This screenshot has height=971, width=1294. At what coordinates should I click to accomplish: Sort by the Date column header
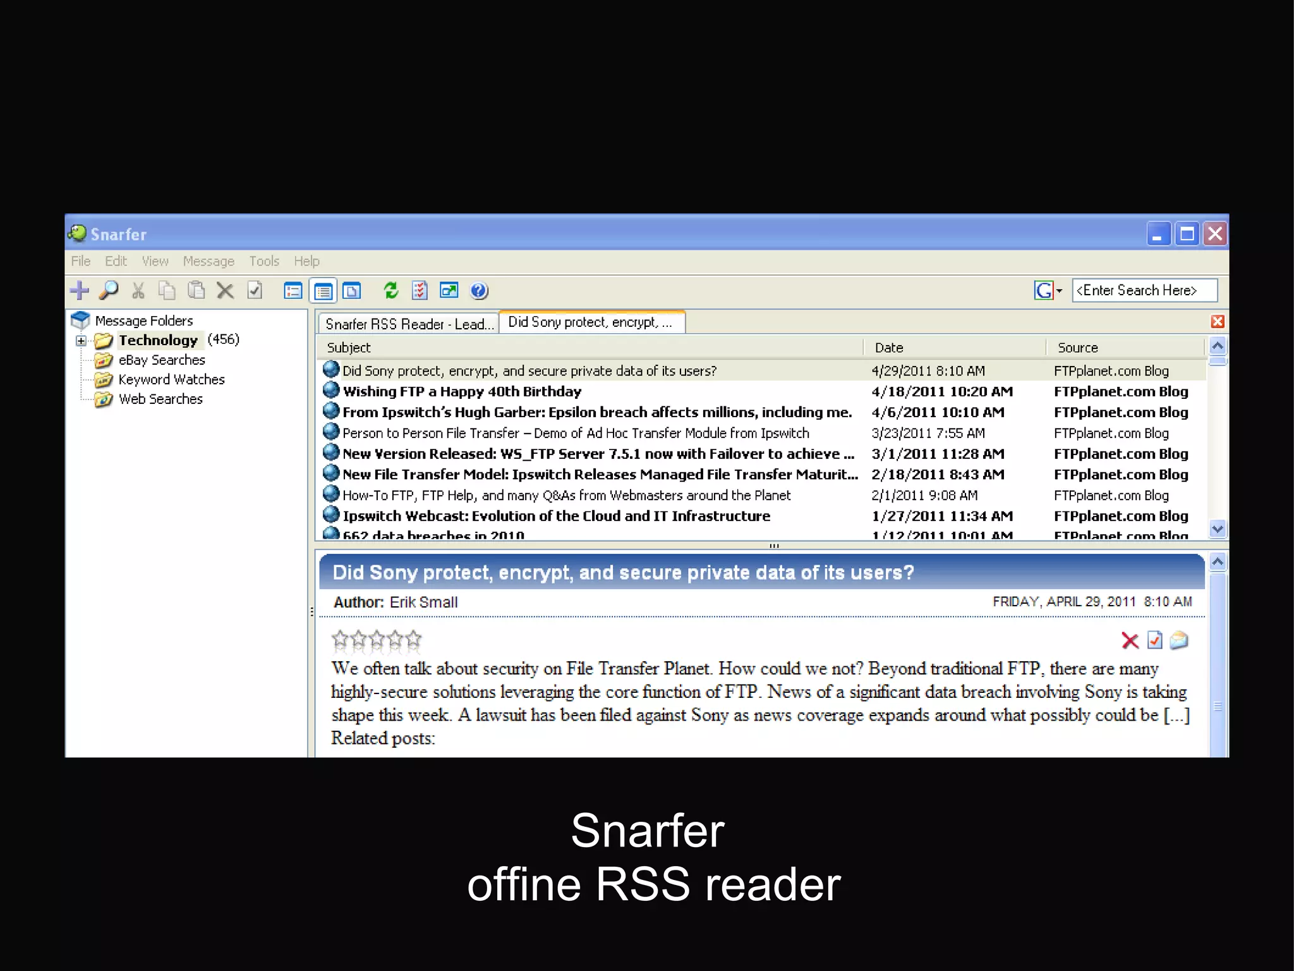[955, 348]
